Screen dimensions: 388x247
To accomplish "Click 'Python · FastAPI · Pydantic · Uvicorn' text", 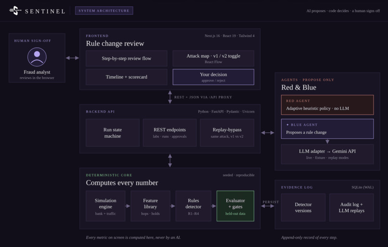I will [226, 111].
